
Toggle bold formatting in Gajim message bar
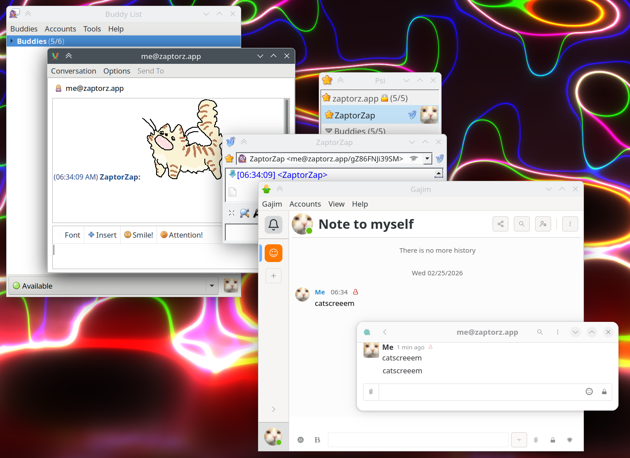point(317,440)
